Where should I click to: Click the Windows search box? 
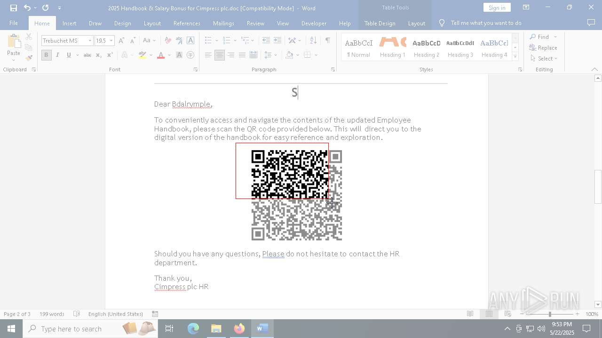click(89, 329)
